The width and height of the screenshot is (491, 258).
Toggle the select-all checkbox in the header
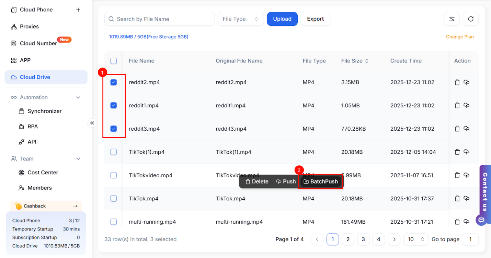tap(114, 61)
